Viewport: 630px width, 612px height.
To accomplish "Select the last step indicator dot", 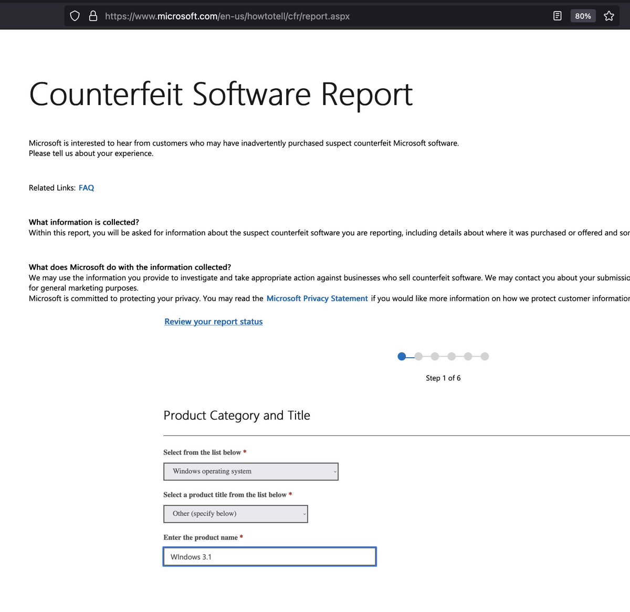I will pyautogui.click(x=485, y=356).
